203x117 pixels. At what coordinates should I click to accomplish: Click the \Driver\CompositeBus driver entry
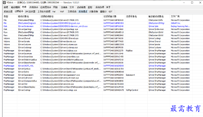pos(27,81)
